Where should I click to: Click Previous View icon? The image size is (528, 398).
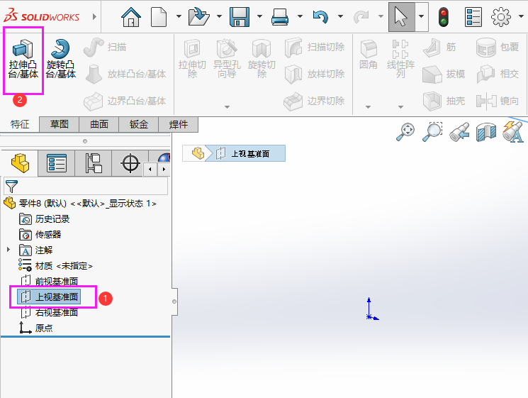pyautogui.click(x=460, y=132)
